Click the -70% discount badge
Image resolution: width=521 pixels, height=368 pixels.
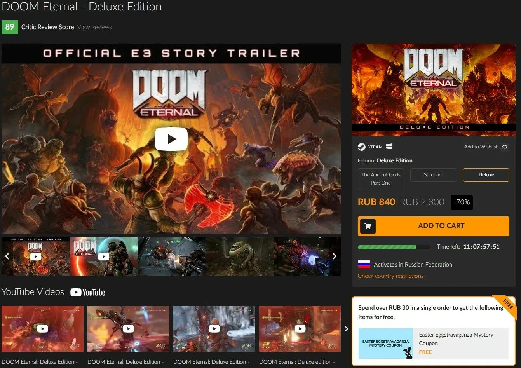tap(462, 202)
